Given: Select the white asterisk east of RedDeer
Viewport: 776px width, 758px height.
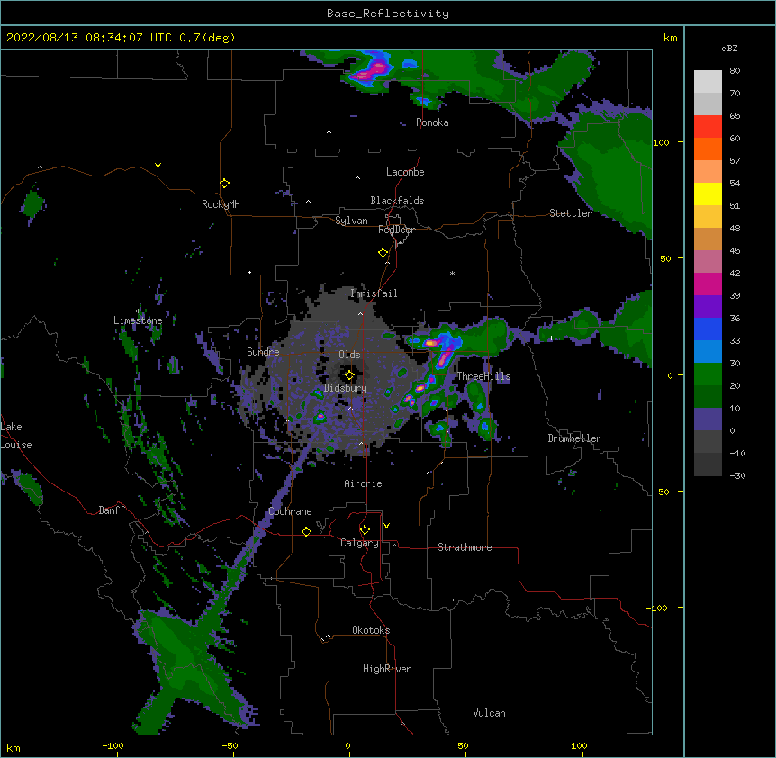Looking at the screenshot, I should pos(452,273).
